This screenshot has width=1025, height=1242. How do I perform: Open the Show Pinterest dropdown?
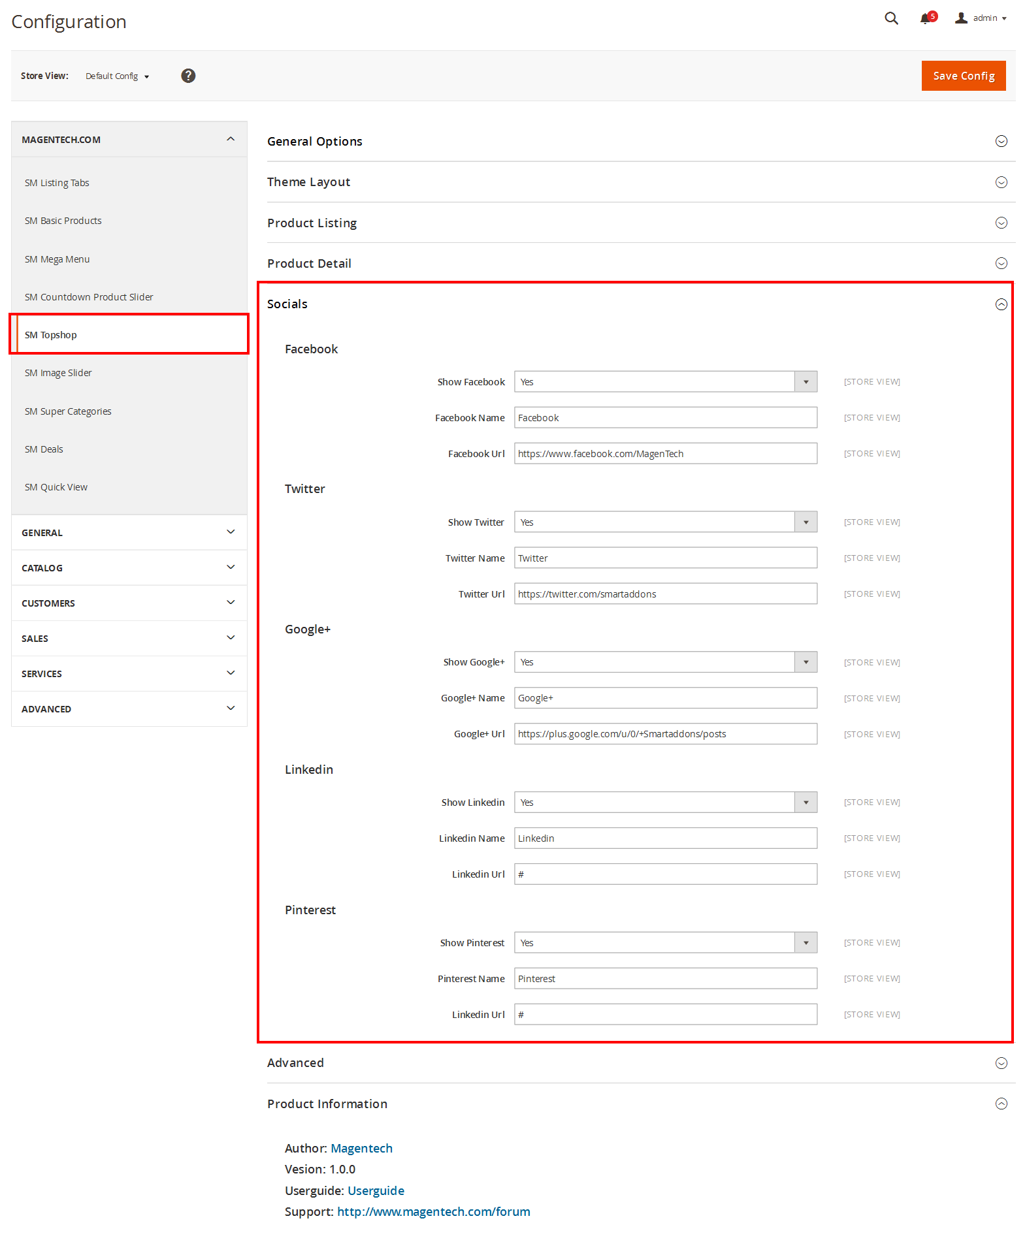pyautogui.click(x=666, y=943)
